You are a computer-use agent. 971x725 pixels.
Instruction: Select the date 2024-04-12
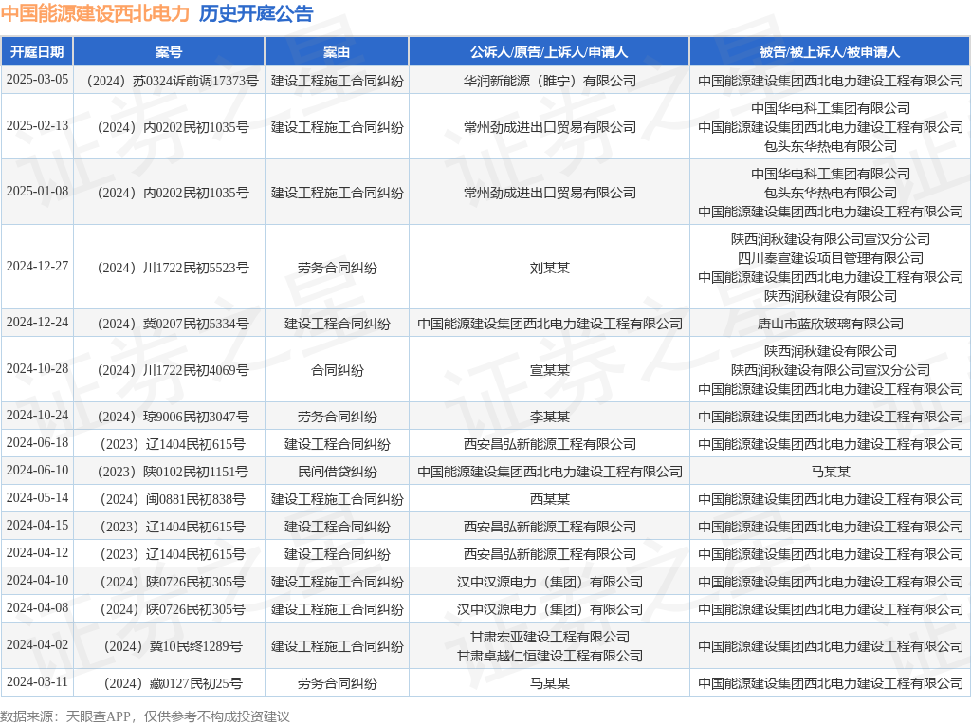coord(37,552)
